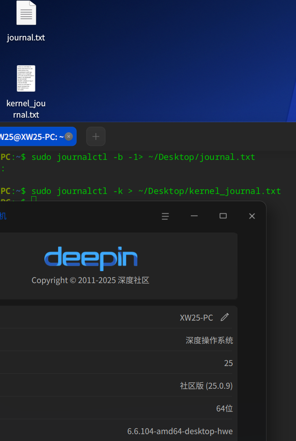
Task: Minimize the settings window
Action: pos(194,216)
